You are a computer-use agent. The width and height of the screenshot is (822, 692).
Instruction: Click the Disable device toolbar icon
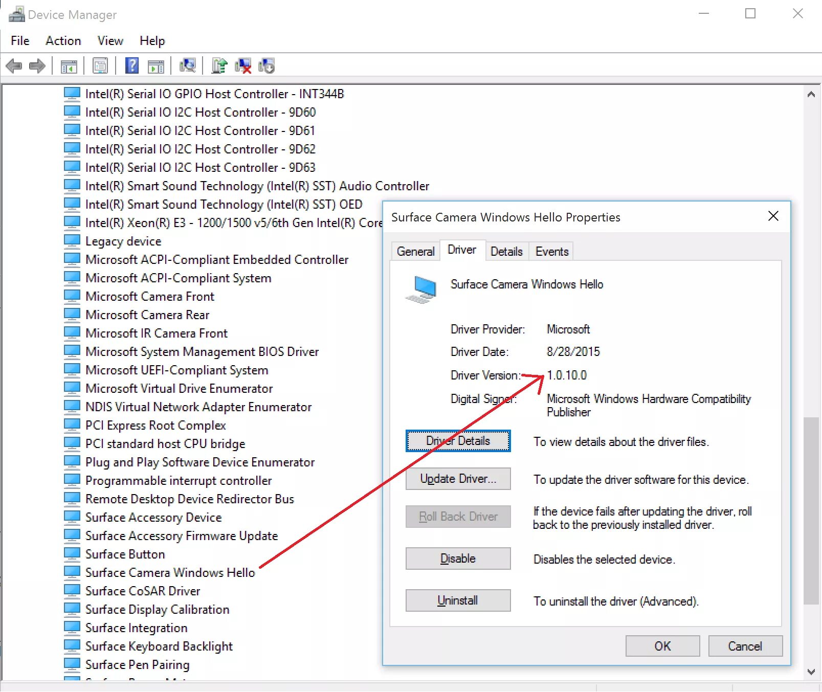(x=266, y=66)
